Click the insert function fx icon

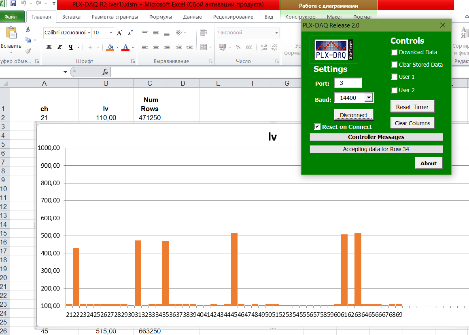click(105, 72)
